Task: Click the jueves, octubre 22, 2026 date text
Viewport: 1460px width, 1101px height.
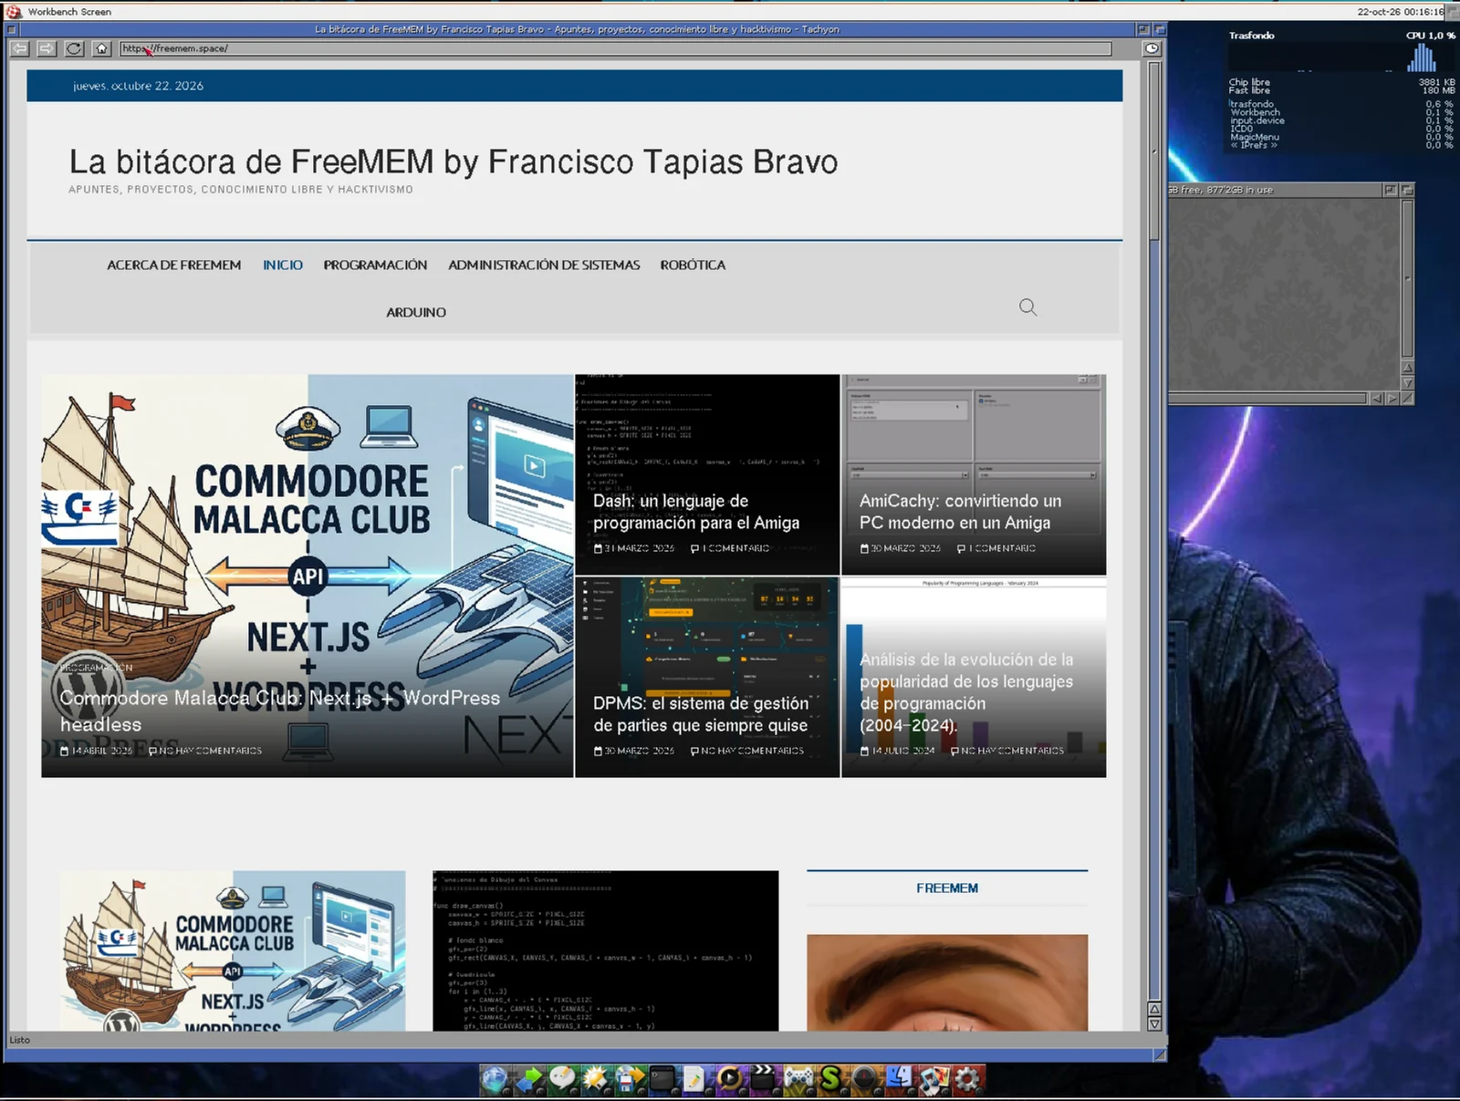Action: tap(138, 86)
